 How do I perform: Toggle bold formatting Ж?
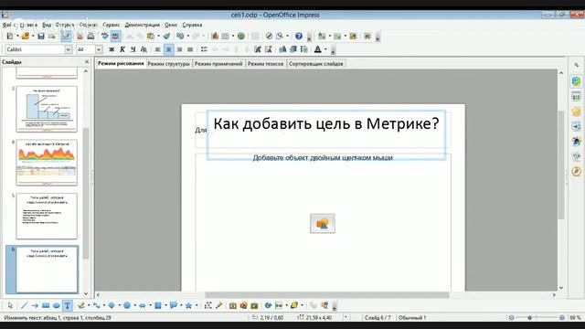click(x=112, y=49)
